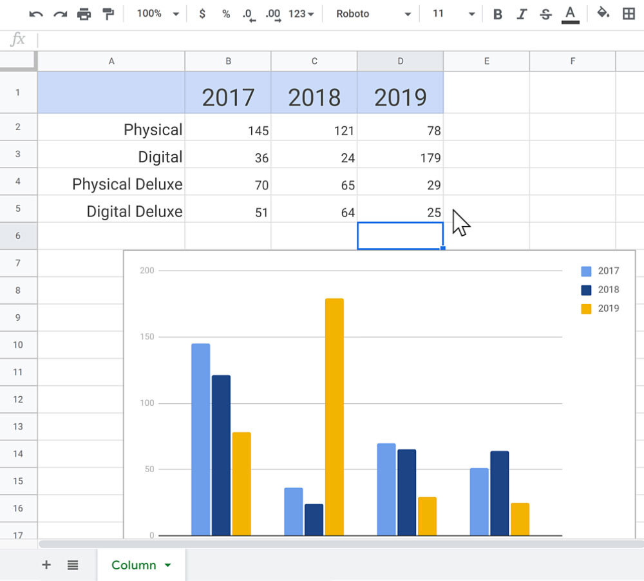Click the Undo arrow icon
The image size is (644, 581).
click(36, 14)
